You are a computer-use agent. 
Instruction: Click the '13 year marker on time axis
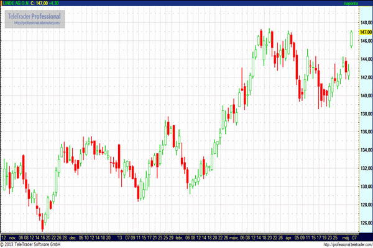119,237
